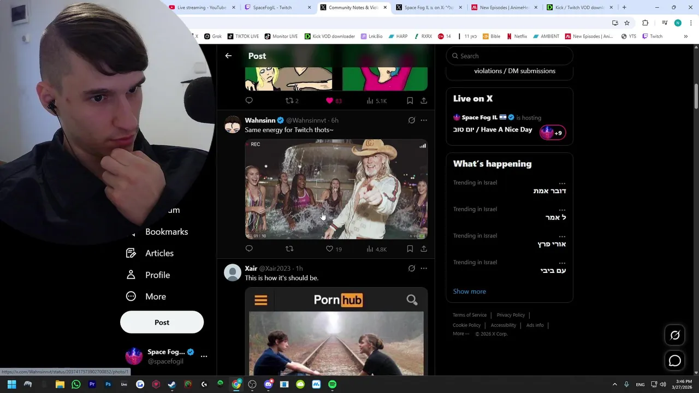699x393 pixels.
Task: Open Spotify from taskbar
Action: 332,384
